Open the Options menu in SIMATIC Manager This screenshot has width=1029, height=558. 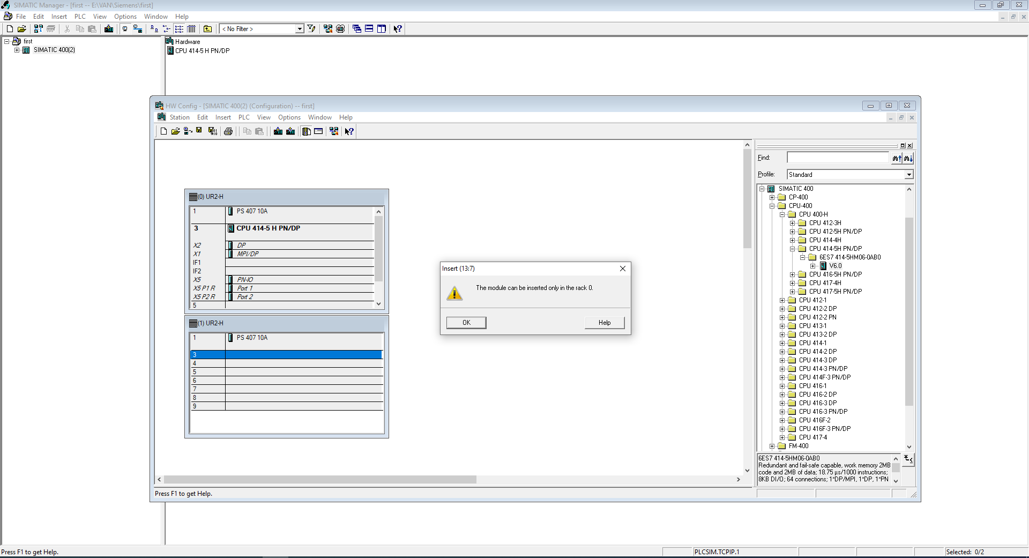coord(125,17)
